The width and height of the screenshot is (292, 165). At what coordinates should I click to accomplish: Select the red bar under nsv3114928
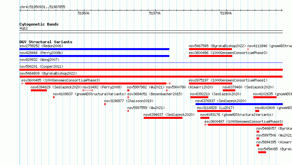[214, 111]
